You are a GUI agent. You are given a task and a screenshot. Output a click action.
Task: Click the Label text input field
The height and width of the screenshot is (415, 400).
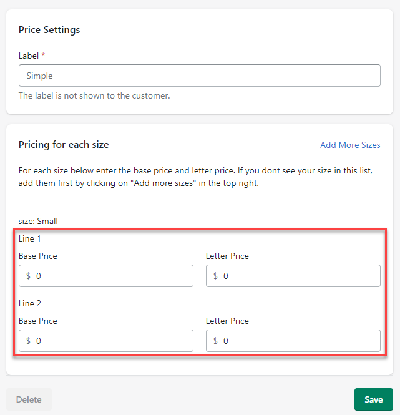(199, 76)
